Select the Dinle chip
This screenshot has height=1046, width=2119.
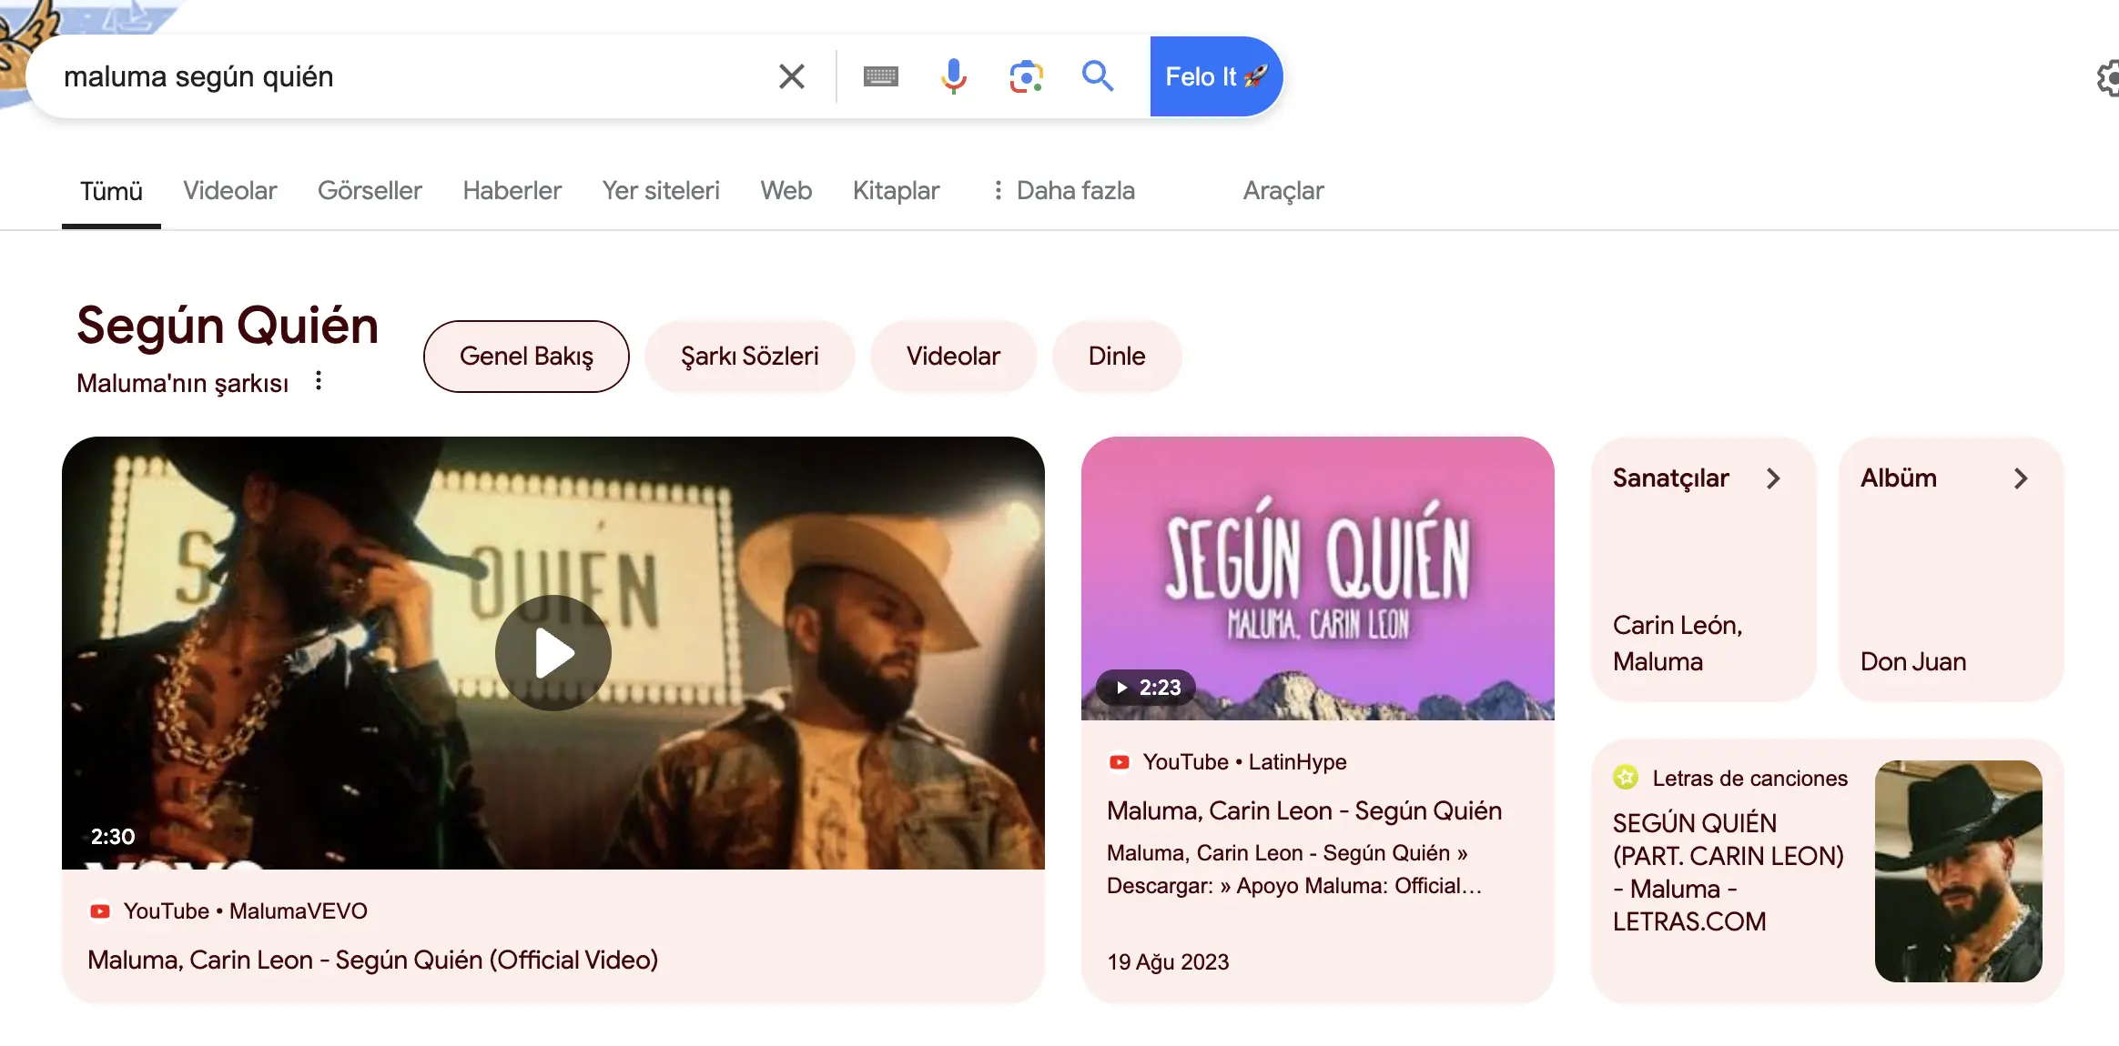[1117, 357]
